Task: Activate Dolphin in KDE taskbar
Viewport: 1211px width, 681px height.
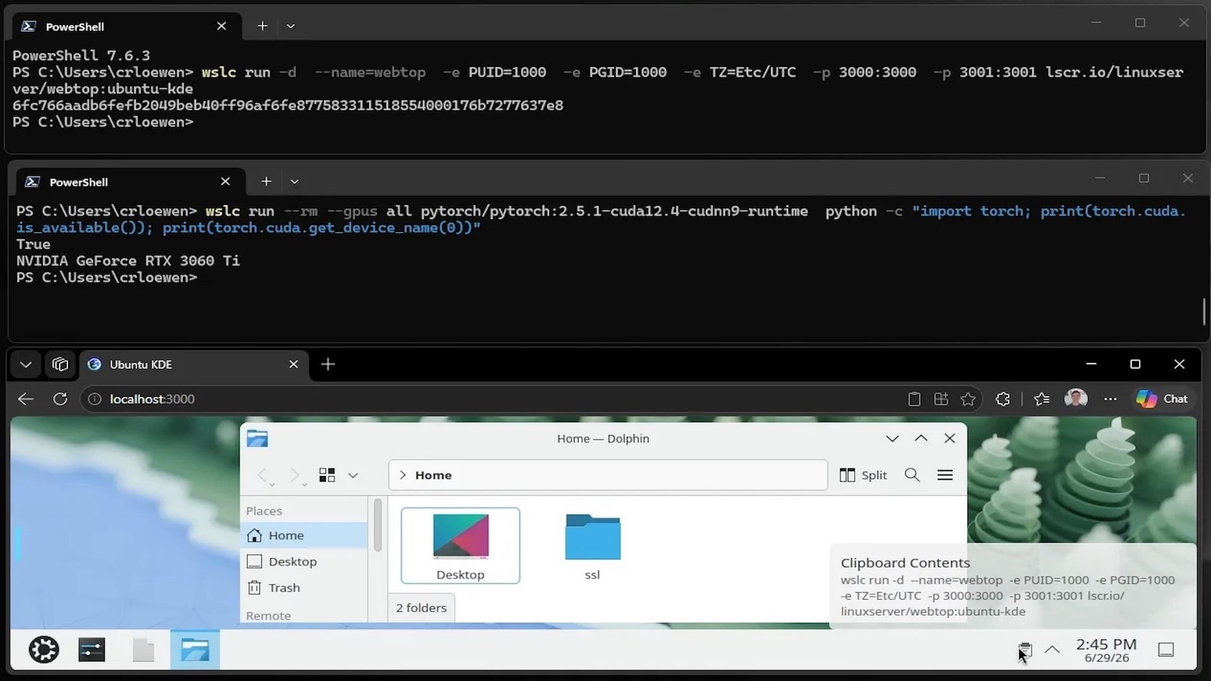Action: 195,649
